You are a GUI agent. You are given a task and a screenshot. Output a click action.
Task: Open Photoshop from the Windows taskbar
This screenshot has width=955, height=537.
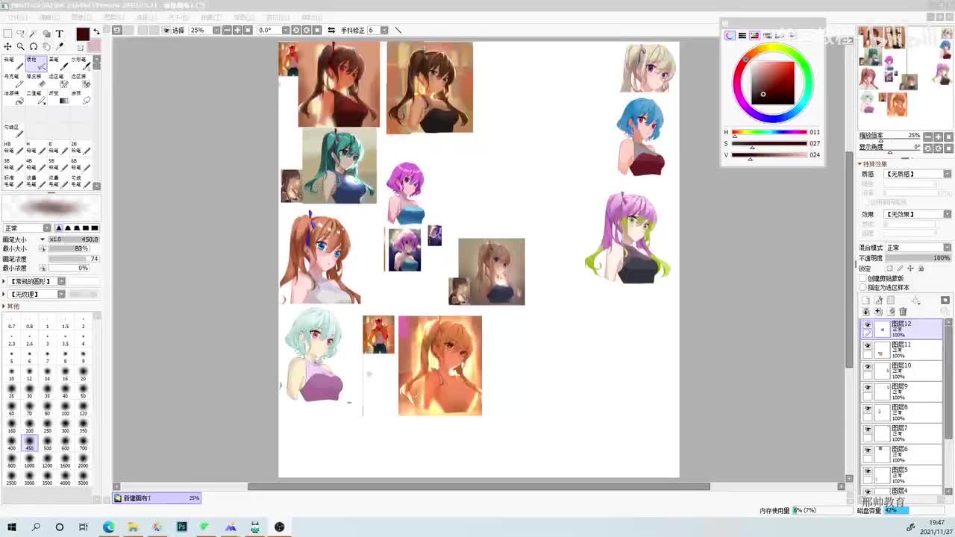[x=181, y=527]
